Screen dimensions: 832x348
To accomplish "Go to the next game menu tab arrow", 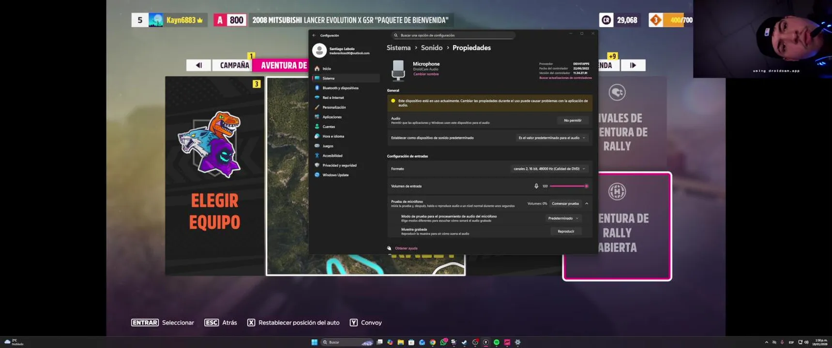I will click(x=633, y=65).
